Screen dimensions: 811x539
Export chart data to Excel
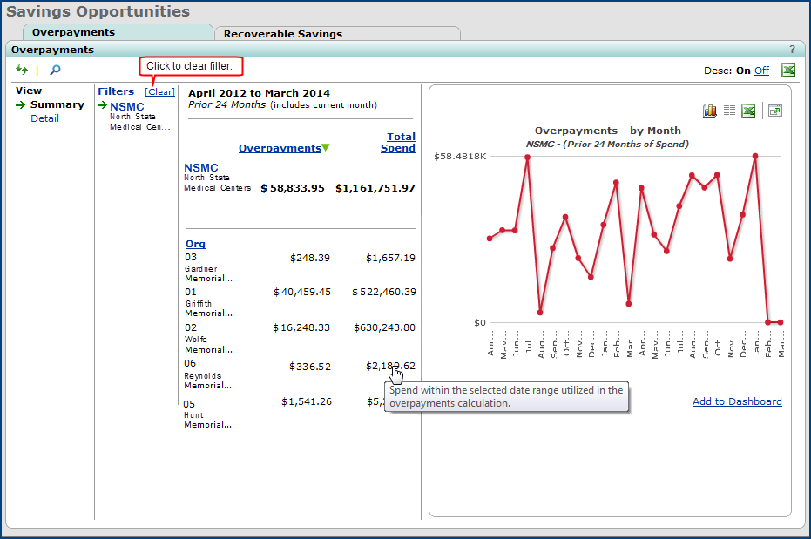click(747, 111)
